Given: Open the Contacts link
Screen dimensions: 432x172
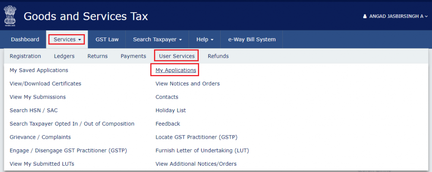Looking at the screenshot, I should [x=167, y=97].
